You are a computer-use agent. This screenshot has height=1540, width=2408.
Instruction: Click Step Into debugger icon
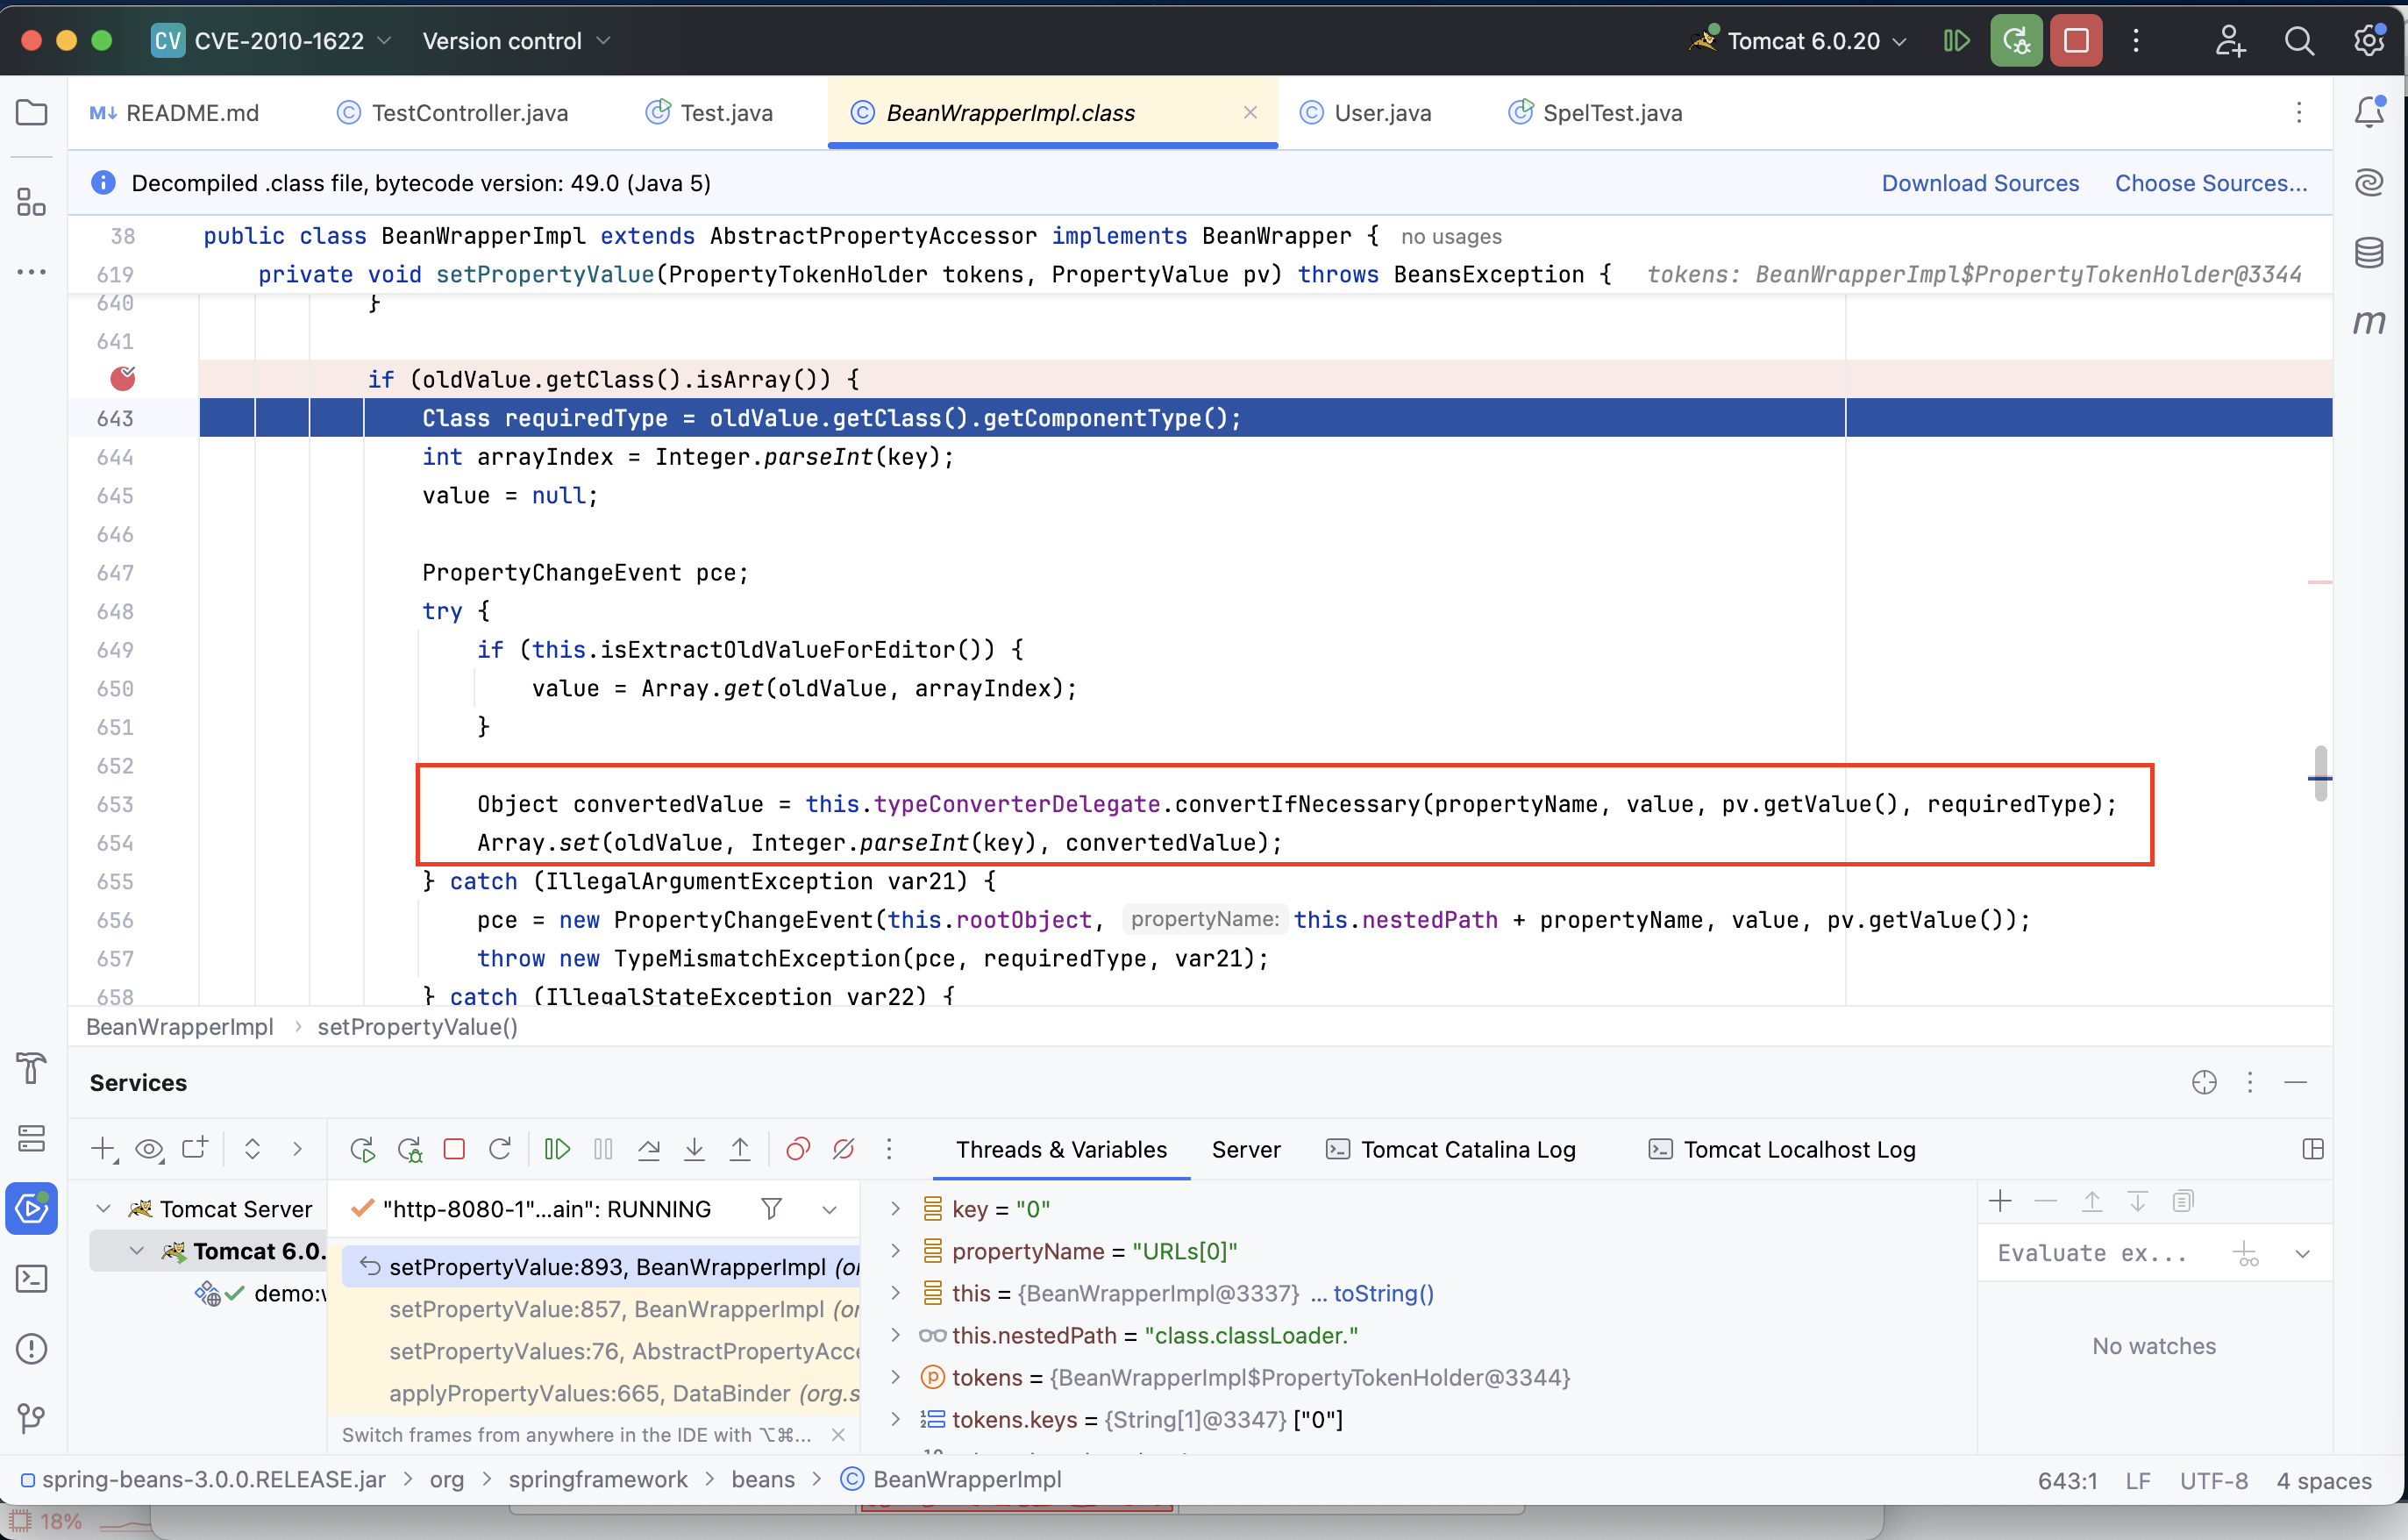[x=694, y=1149]
